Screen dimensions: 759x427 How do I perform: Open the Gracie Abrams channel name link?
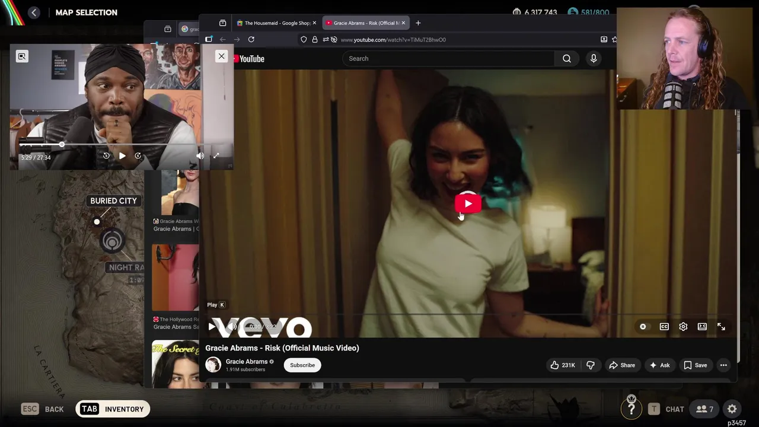click(246, 362)
